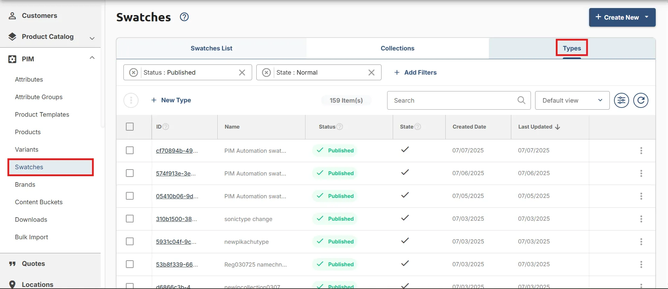The width and height of the screenshot is (668, 289).
Task: Open row actions menu for Reg030725 row
Action: pyautogui.click(x=641, y=264)
